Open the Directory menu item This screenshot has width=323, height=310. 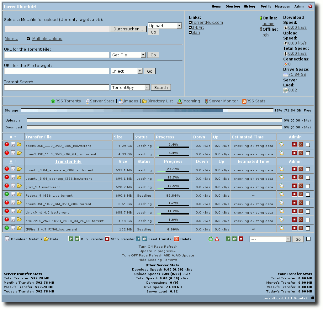(233, 6)
